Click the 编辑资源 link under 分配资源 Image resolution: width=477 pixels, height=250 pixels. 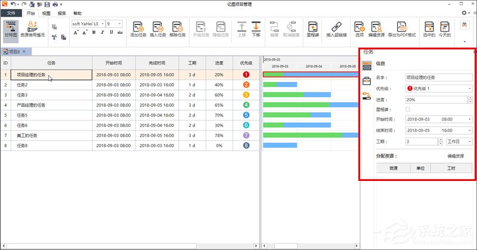click(457, 156)
